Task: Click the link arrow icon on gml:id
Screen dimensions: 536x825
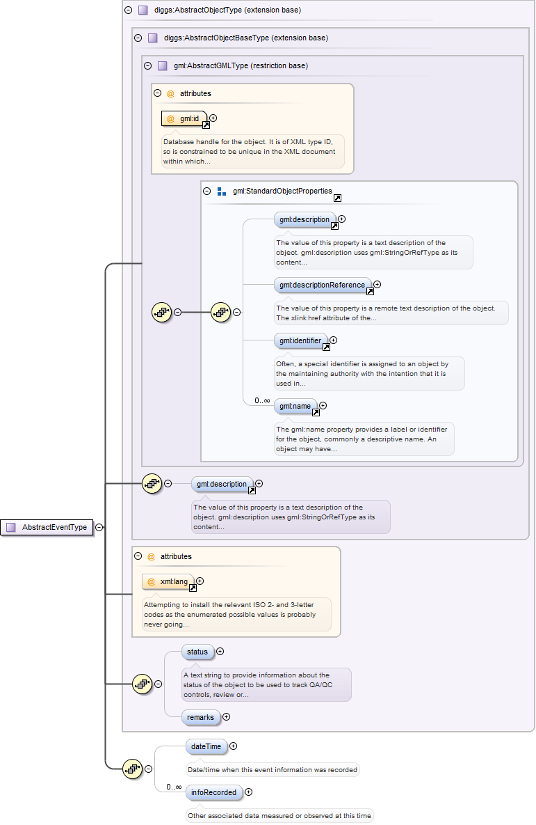Action: [206, 125]
